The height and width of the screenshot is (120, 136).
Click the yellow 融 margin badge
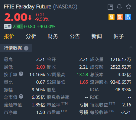pos(112,17)
